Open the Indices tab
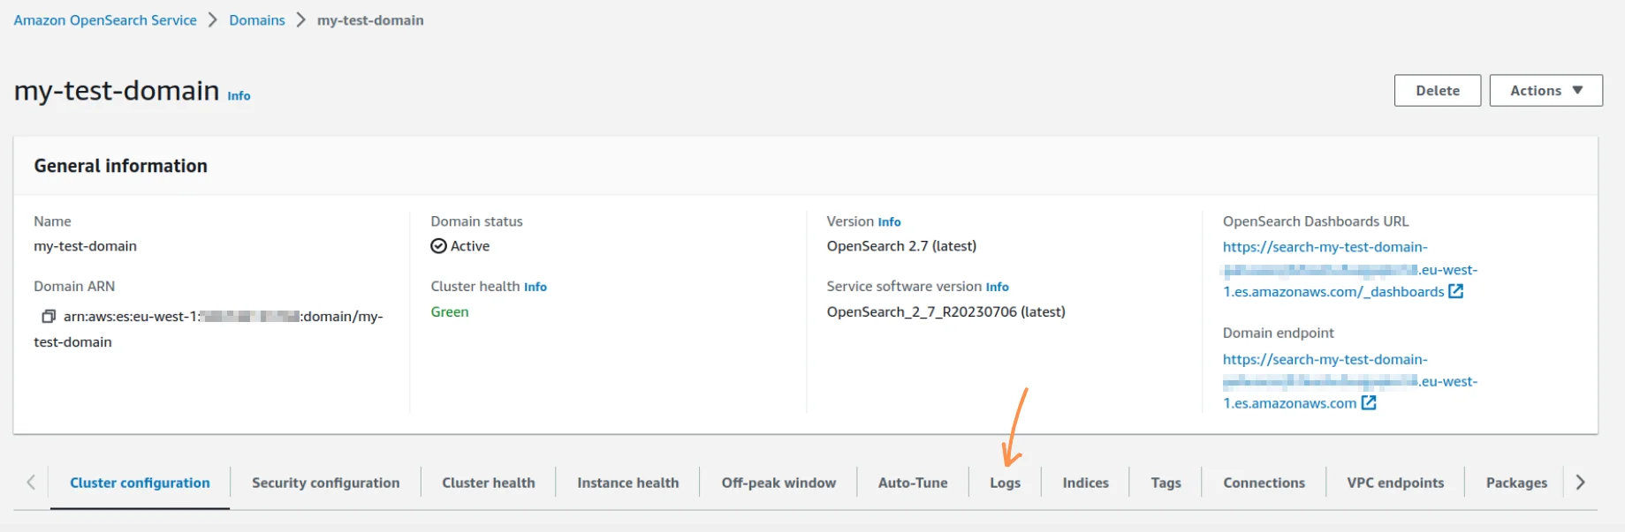The width and height of the screenshot is (1625, 532). tap(1085, 483)
